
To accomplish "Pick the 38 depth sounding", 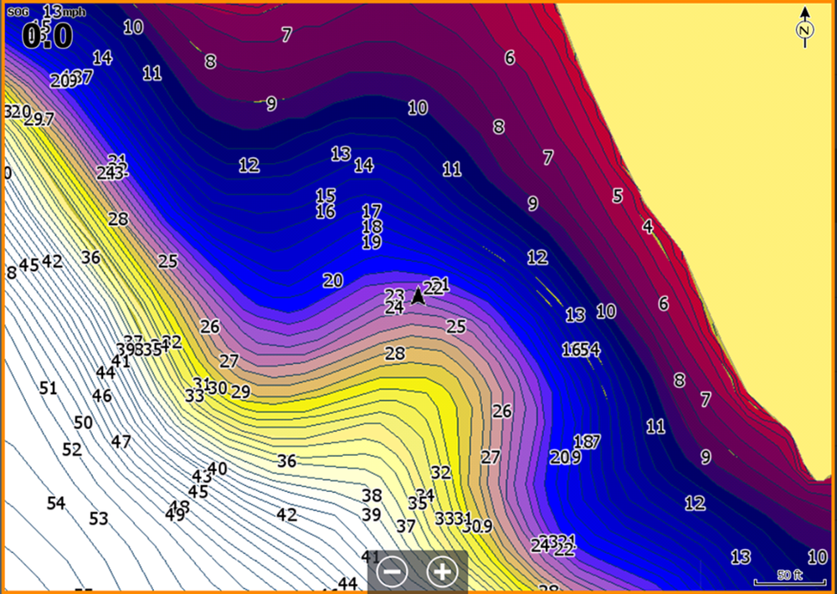I will pos(372,496).
